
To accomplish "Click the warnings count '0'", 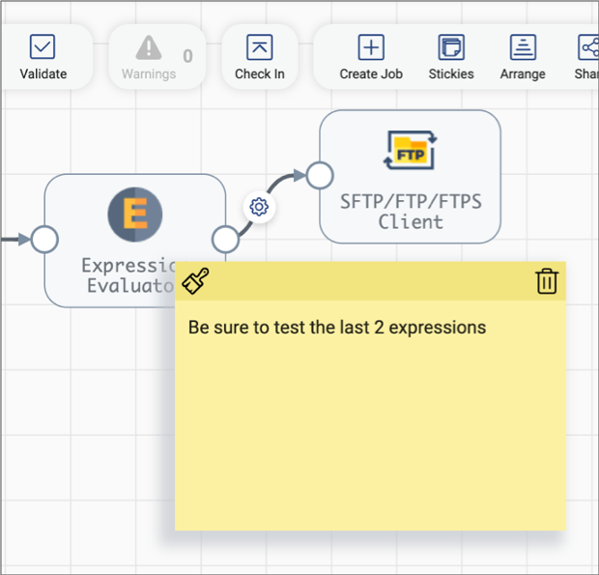I will pos(187,56).
